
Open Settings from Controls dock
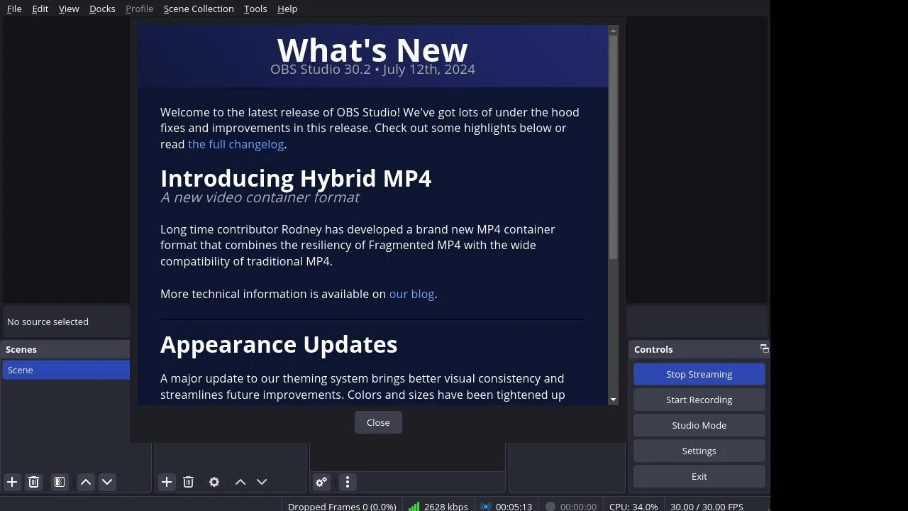click(699, 451)
